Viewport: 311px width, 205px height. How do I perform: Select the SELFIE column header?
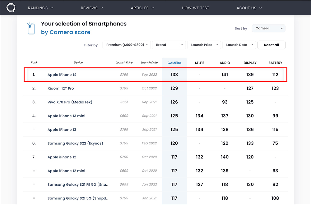point(200,63)
